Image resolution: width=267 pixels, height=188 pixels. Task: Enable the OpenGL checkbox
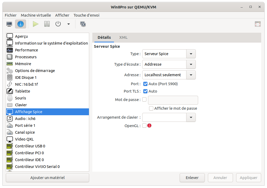(144, 126)
